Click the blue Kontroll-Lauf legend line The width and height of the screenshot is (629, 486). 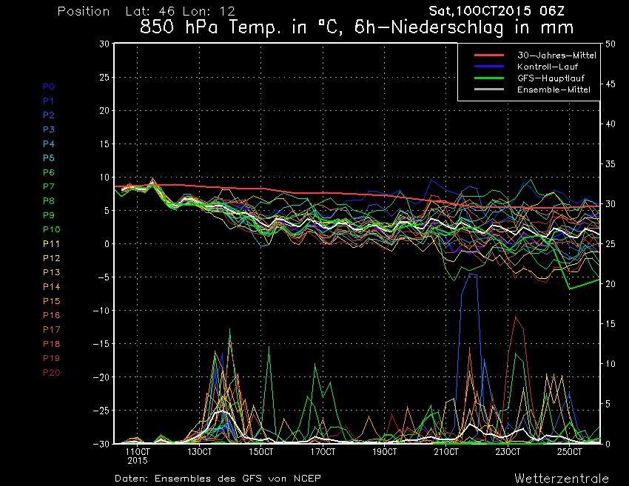click(x=488, y=67)
